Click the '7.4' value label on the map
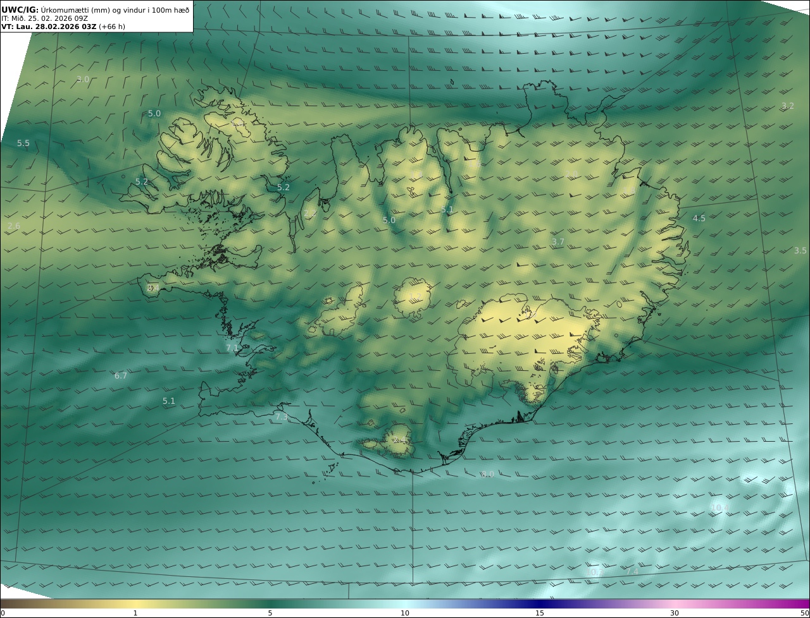The width and height of the screenshot is (810, 618). coord(632,571)
